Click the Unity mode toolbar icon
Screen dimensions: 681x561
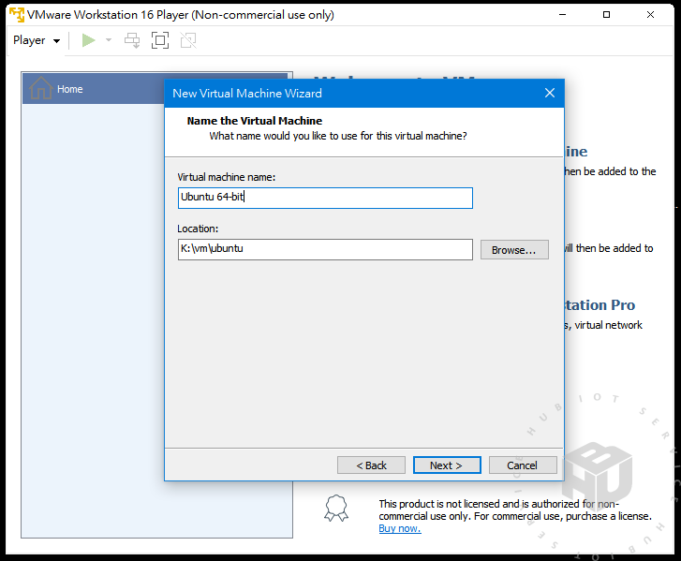pyautogui.click(x=188, y=40)
